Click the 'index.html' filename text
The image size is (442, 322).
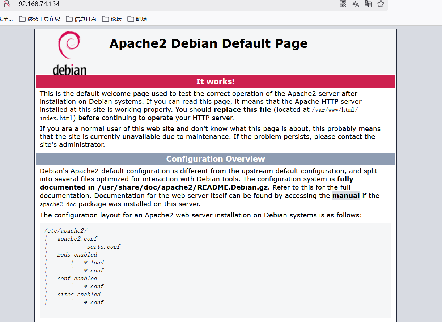pos(56,118)
